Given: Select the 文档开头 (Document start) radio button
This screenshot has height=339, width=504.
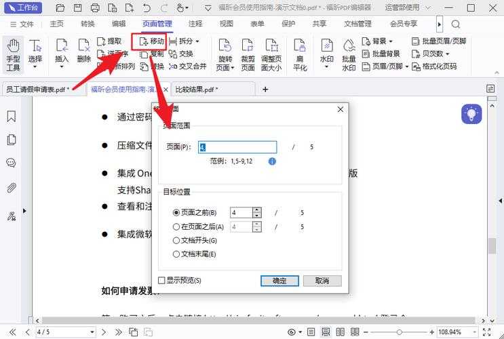Looking at the screenshot, I should coord(177,240).
